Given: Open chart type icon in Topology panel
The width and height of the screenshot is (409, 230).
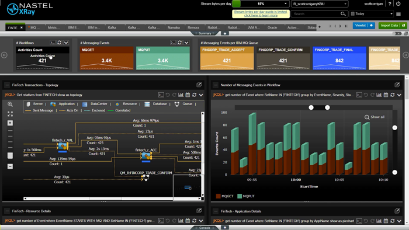Looking at the screenshot, I should (181, 95).
